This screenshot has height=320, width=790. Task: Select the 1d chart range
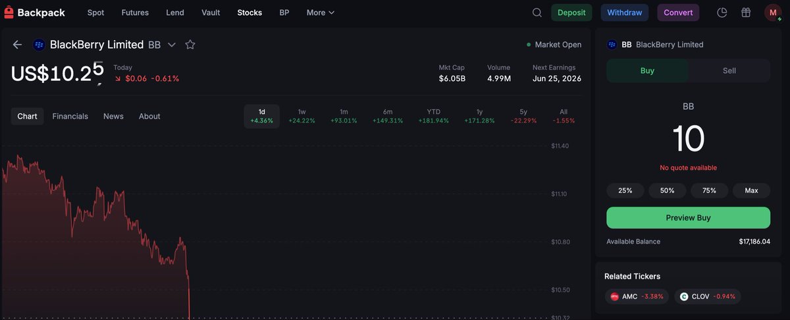tap(262, 116)
